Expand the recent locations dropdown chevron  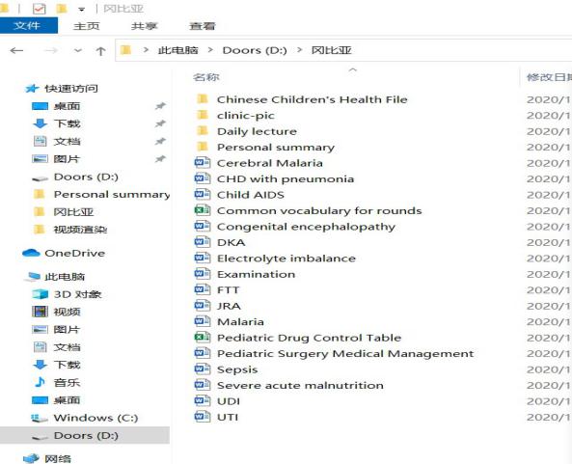coord(78,50)
